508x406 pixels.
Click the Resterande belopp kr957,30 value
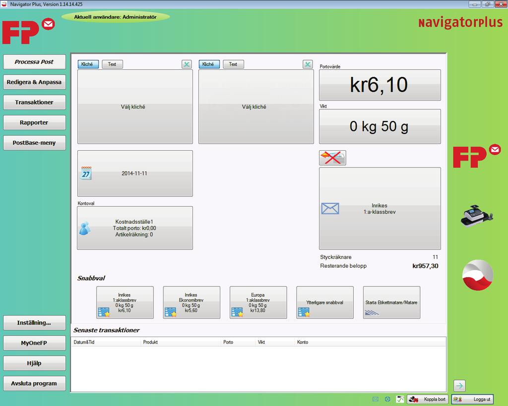pyautogui.click(x=425, y=266)
